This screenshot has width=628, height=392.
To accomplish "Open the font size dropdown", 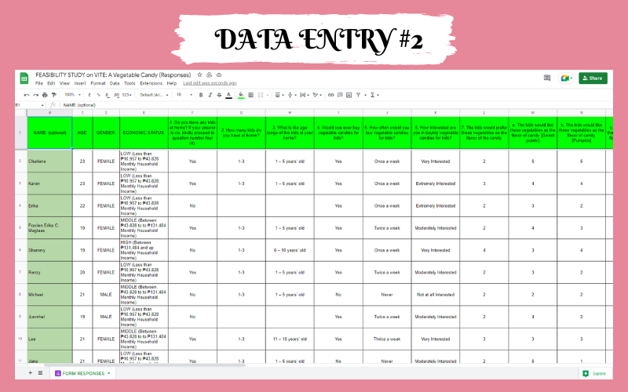I will point(184,95).
